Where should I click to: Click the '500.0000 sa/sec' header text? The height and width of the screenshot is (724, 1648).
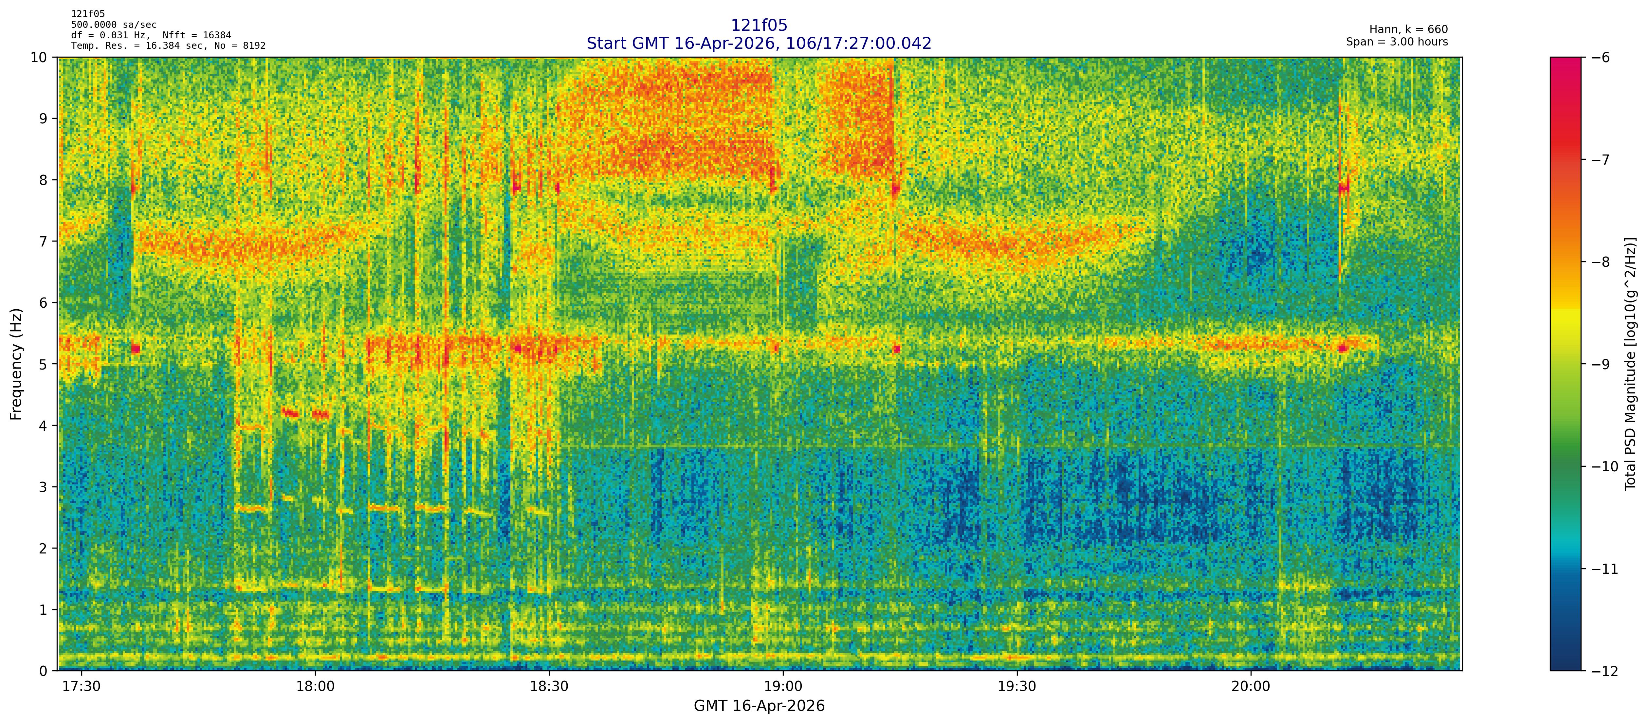(113, 25)
